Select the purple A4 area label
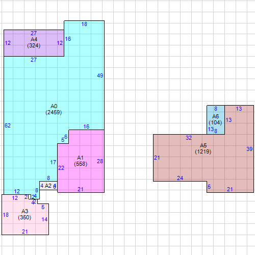 pos(34,39)
